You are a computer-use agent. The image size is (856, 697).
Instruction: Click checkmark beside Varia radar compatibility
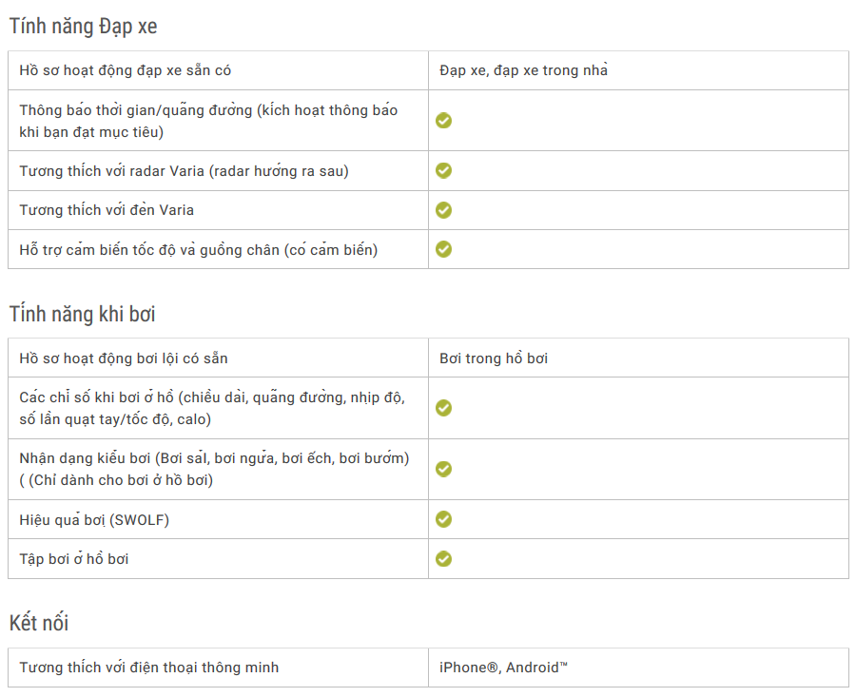pos(443,170)
